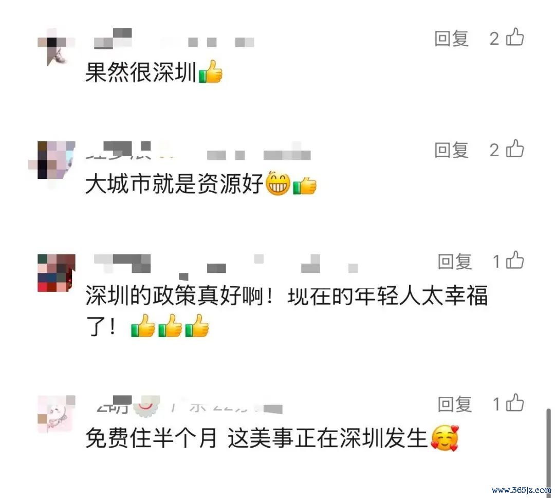Screen dimensions: 555x498
Task: Like the comment about 深圳的政策真好
Action: 515,260
